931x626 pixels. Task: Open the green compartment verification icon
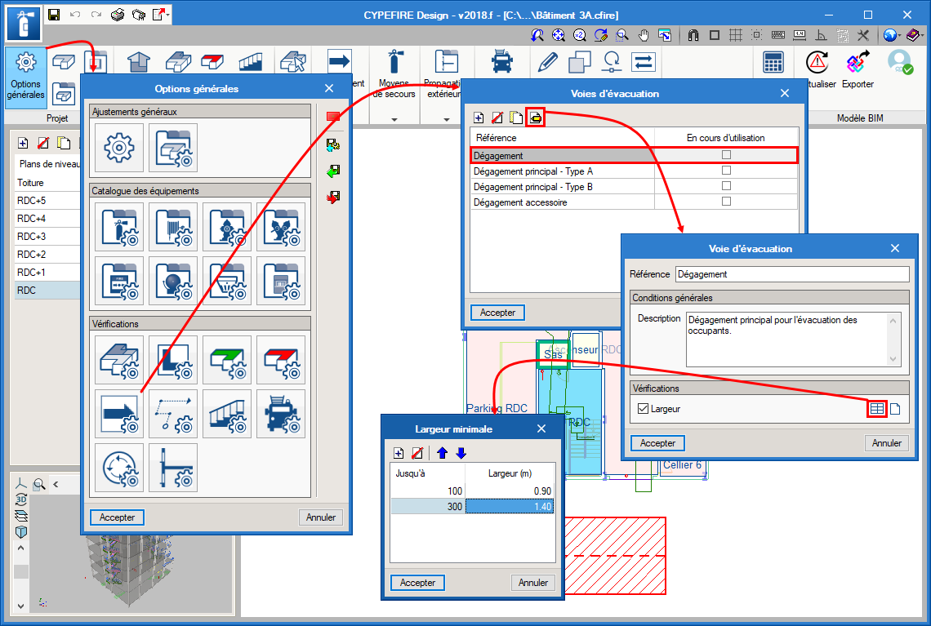tap(227, 360)
